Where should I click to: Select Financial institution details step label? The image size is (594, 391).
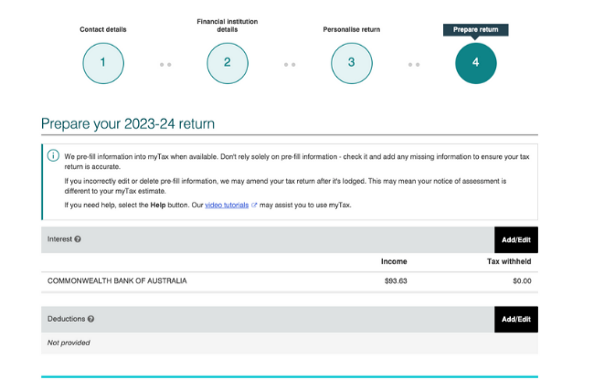pyautogui.click(x=227, y=25)
